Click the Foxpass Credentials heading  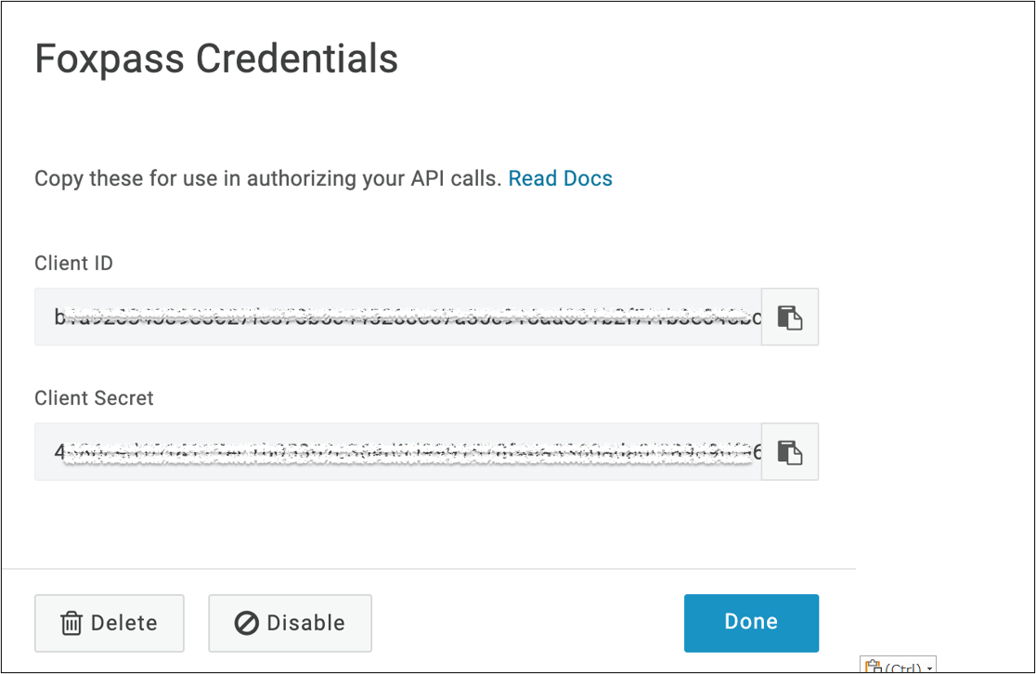[216, 58]
